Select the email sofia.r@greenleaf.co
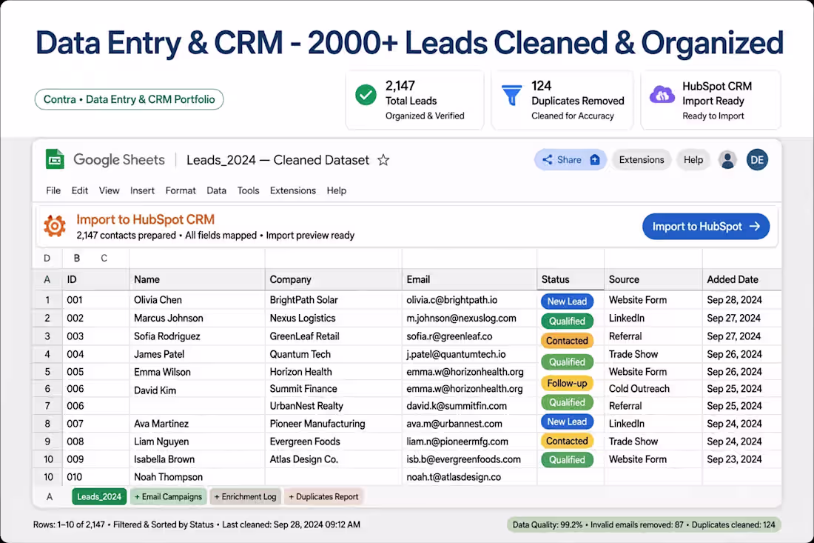Screen dimensions: 814x543 469,336
